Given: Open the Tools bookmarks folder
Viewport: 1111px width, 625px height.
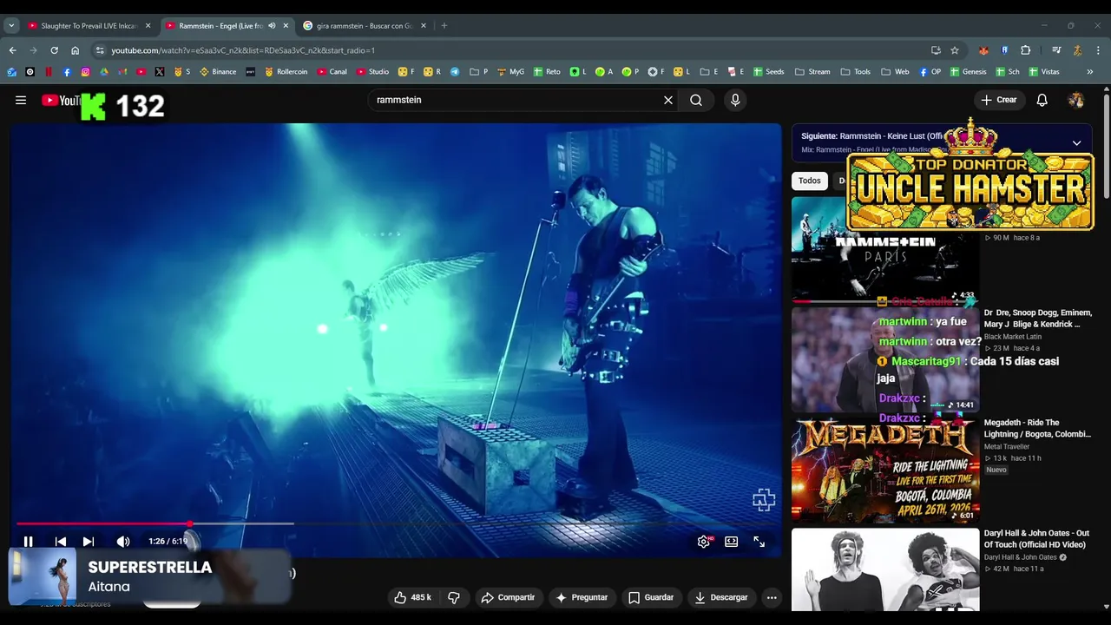Looking at the screenshot, I should tap(856, 72).
